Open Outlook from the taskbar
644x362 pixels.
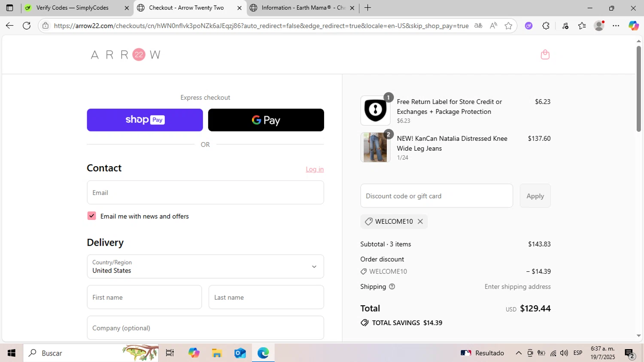point(240,353)
